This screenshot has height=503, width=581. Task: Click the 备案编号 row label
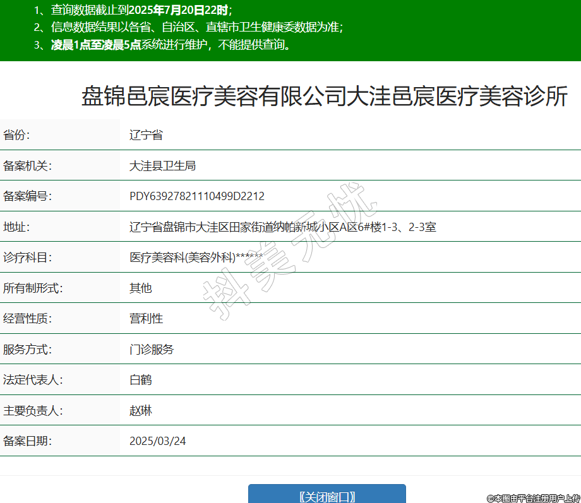(27, 196)
